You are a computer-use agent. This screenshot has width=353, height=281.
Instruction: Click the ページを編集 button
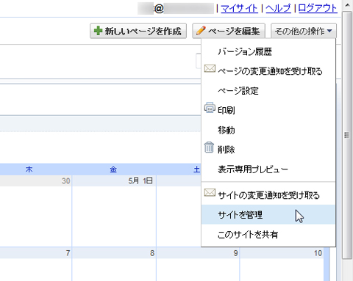(x=229, y=31)
